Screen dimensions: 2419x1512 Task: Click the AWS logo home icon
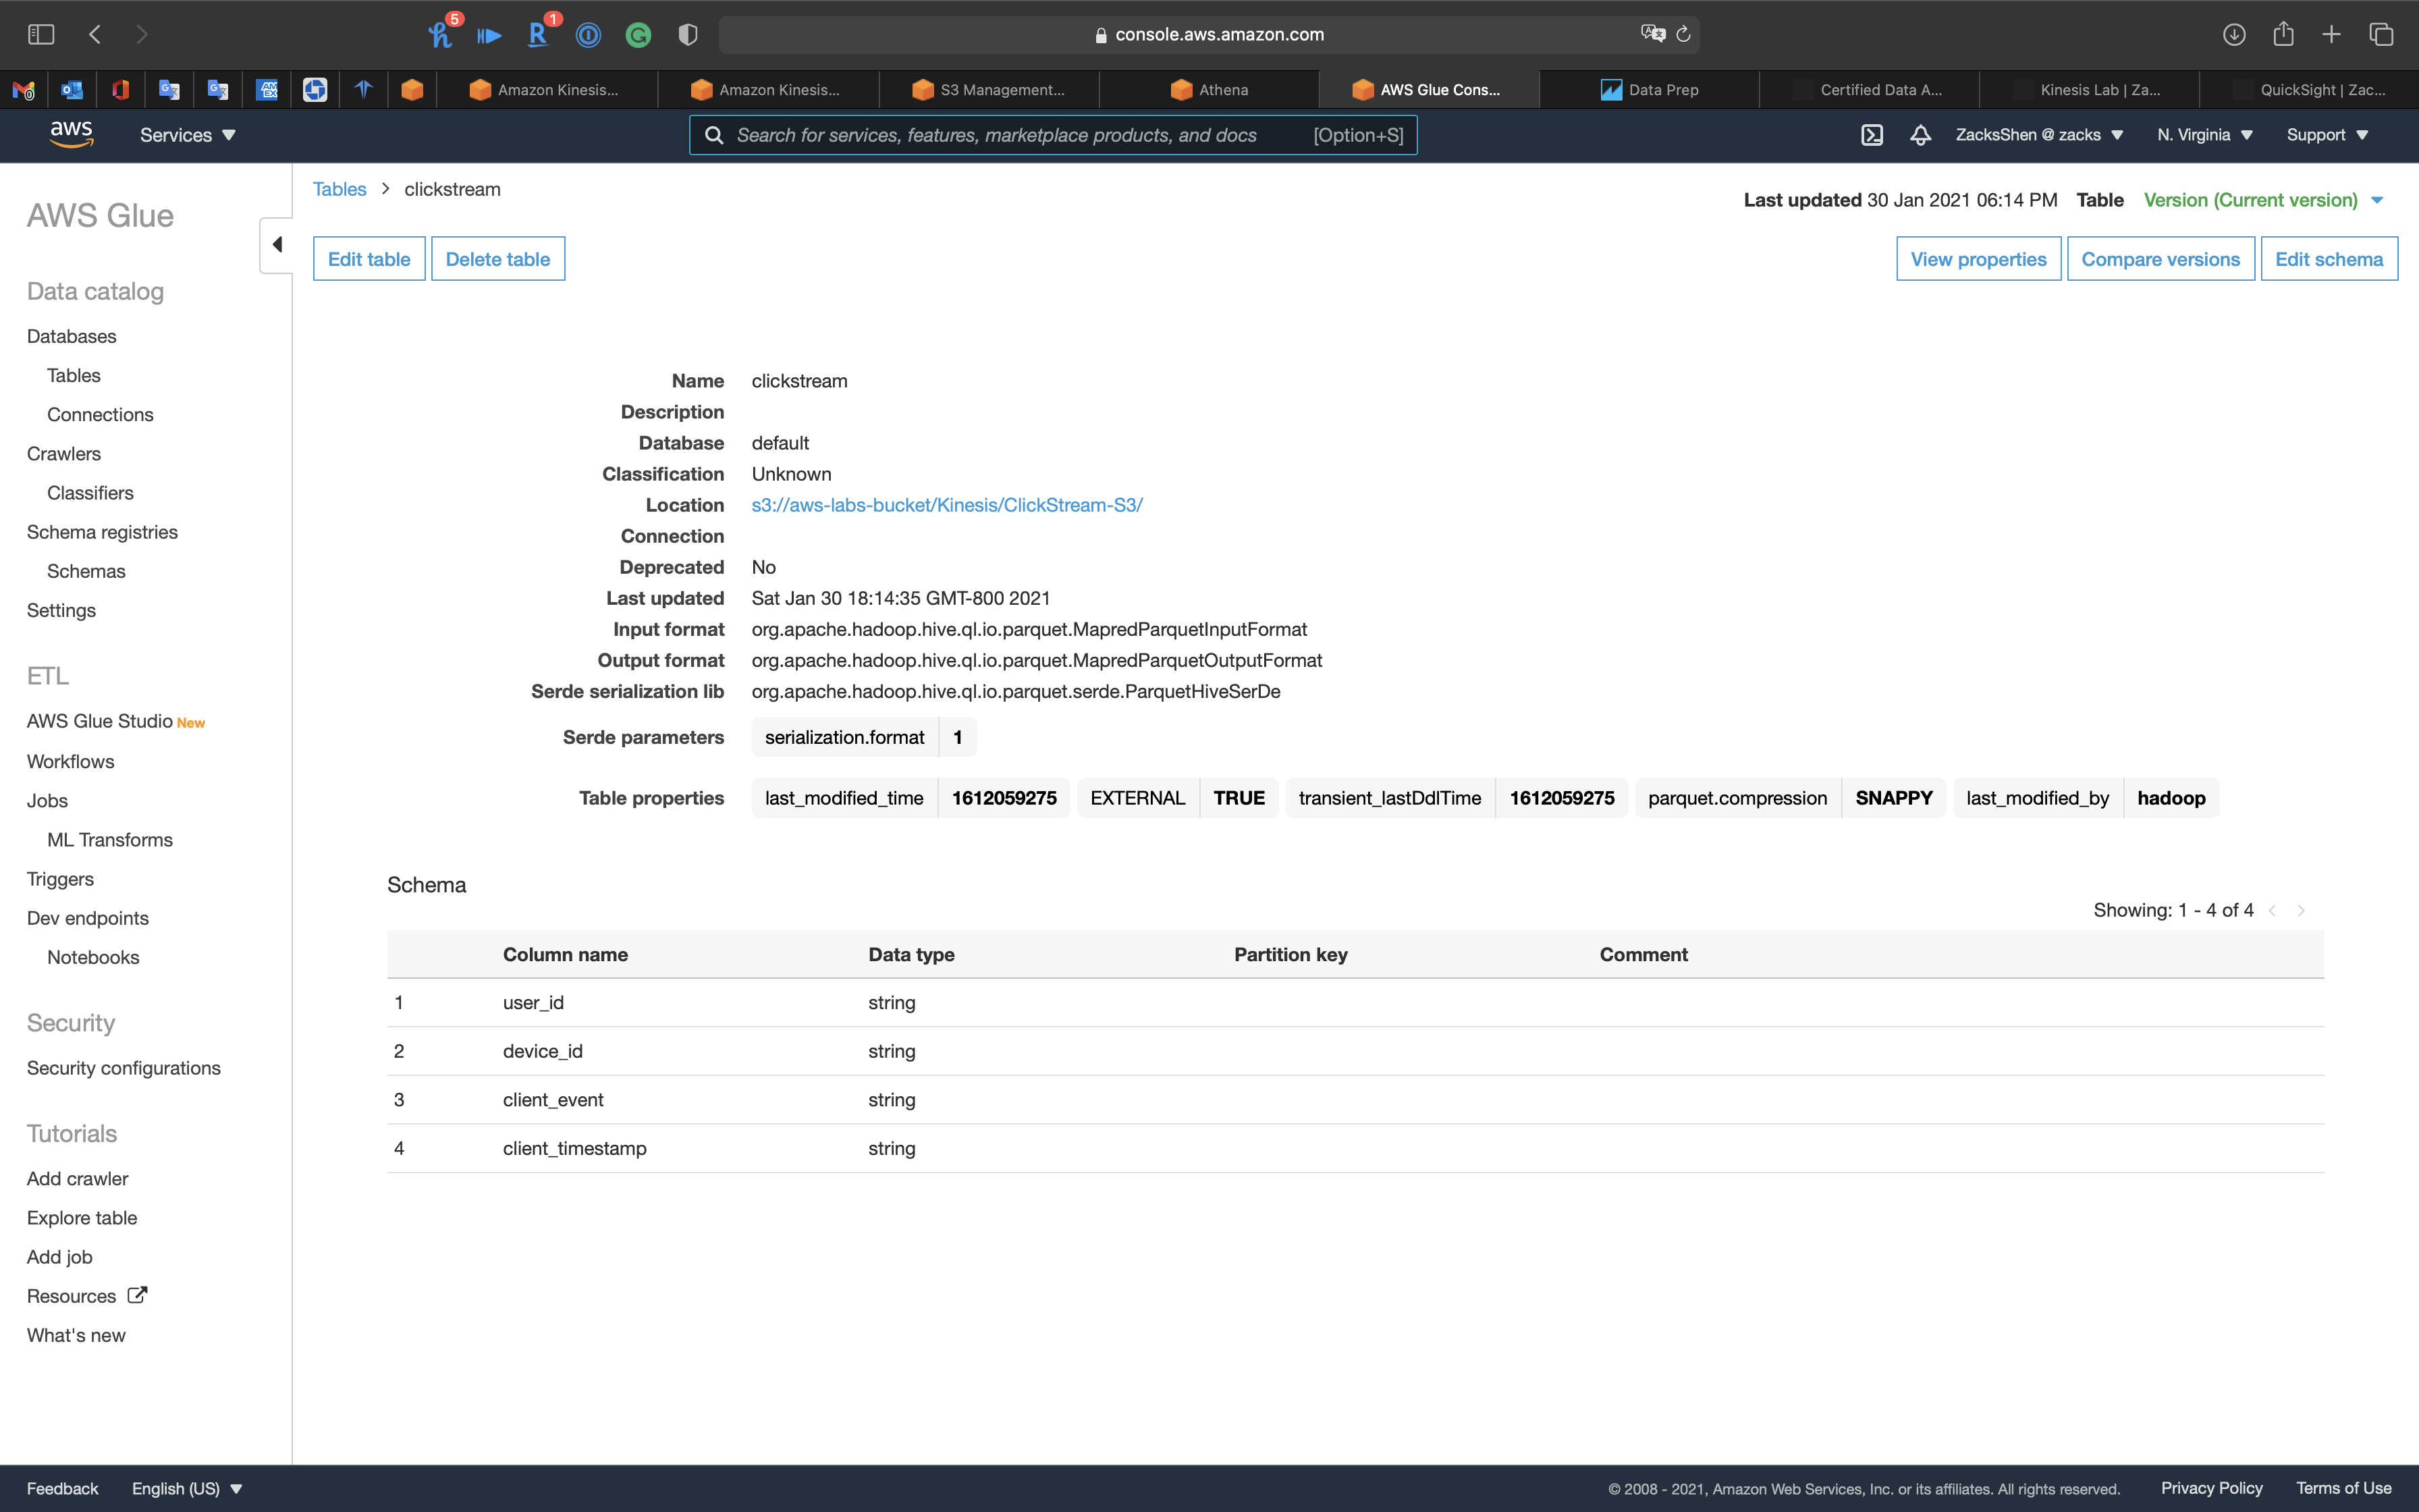click(71, 134)
